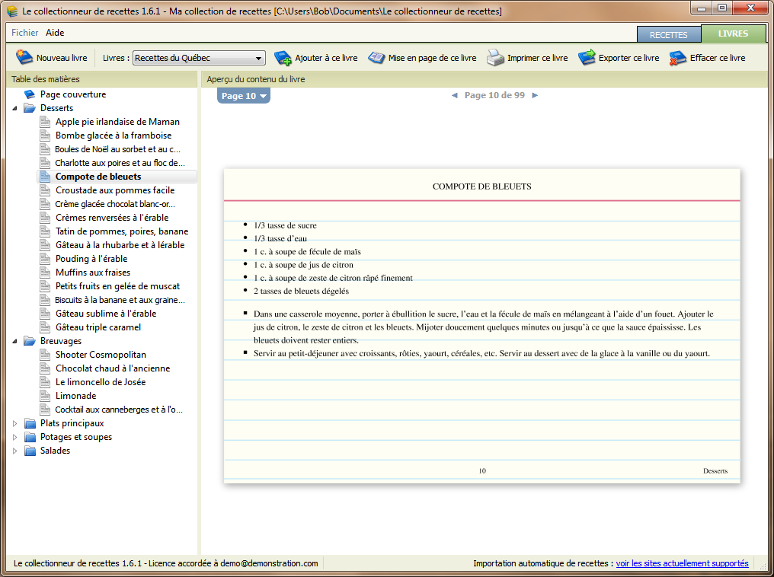The width and height of the screenshot is (774, 577).
Task: Click the Exporter ce livre icon
Action: tap(587, 57)
